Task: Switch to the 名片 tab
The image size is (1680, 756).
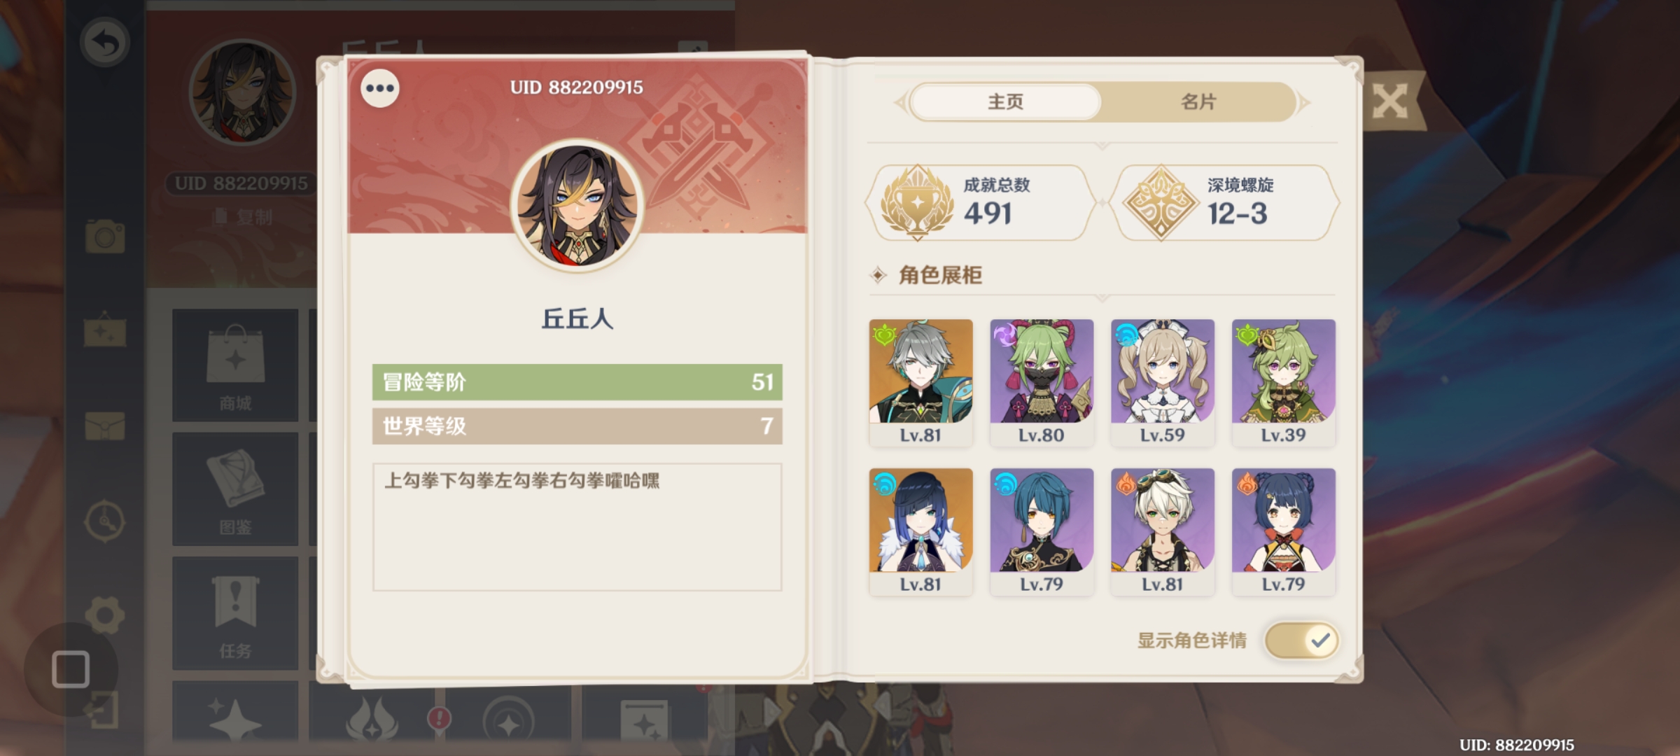Action: pyautogui.click(x=1198, y=102)
